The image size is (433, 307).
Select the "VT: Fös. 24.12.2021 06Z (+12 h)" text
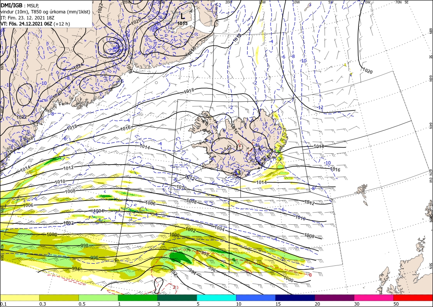pos(36,24)
